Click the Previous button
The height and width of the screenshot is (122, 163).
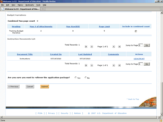point(13,86)
